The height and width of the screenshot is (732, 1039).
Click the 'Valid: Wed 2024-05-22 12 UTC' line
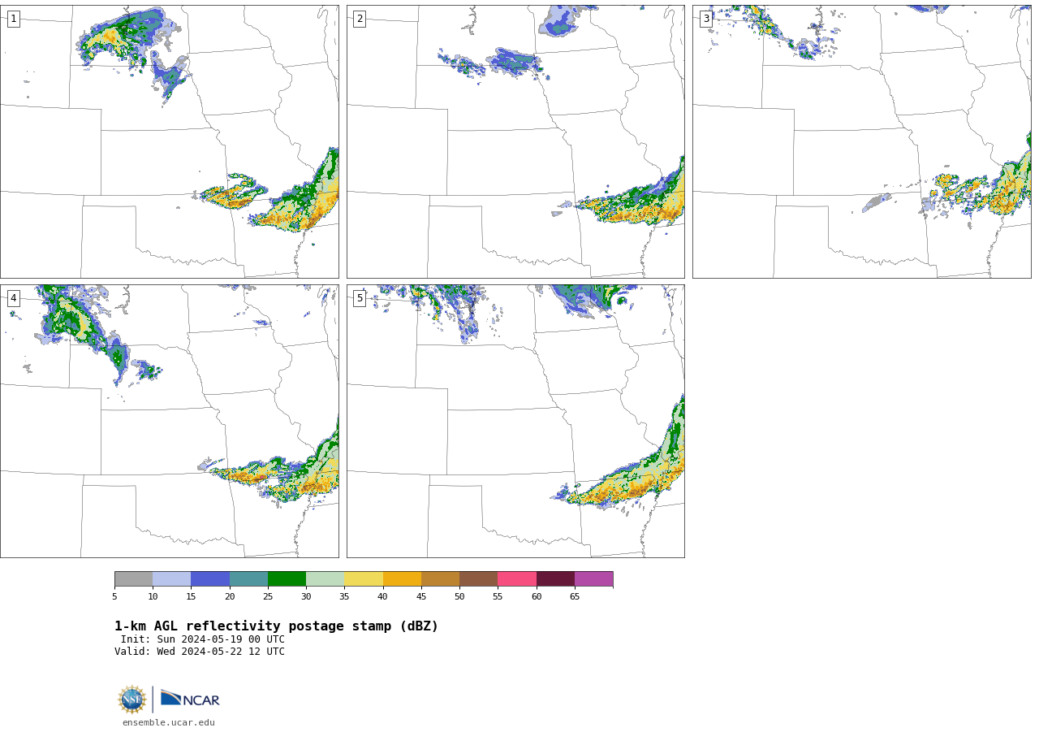click(200, 652)
